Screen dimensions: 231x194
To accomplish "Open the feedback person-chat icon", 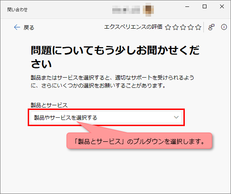I will click(211, 27).
